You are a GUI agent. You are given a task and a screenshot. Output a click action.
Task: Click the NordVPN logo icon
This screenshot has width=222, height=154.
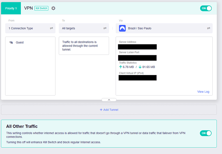click(122, 28)
